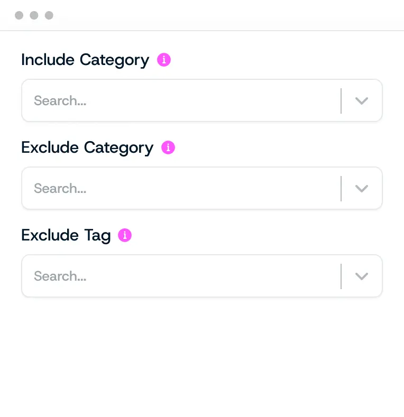
Task: Click the divider line in Include Category box
Action: coord(341,101)
